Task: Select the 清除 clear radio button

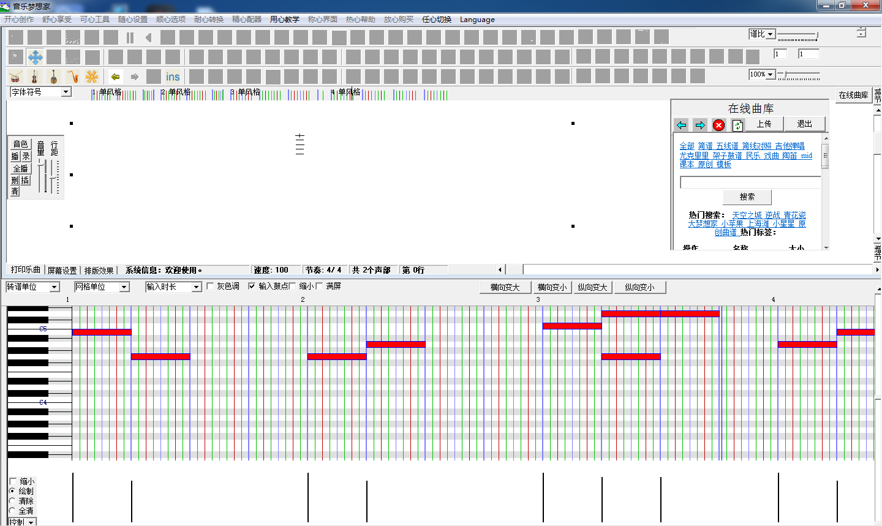Action: point(12,501)
